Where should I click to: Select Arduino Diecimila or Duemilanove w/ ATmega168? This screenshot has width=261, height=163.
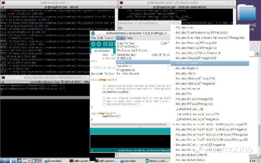tap(210, 38)
